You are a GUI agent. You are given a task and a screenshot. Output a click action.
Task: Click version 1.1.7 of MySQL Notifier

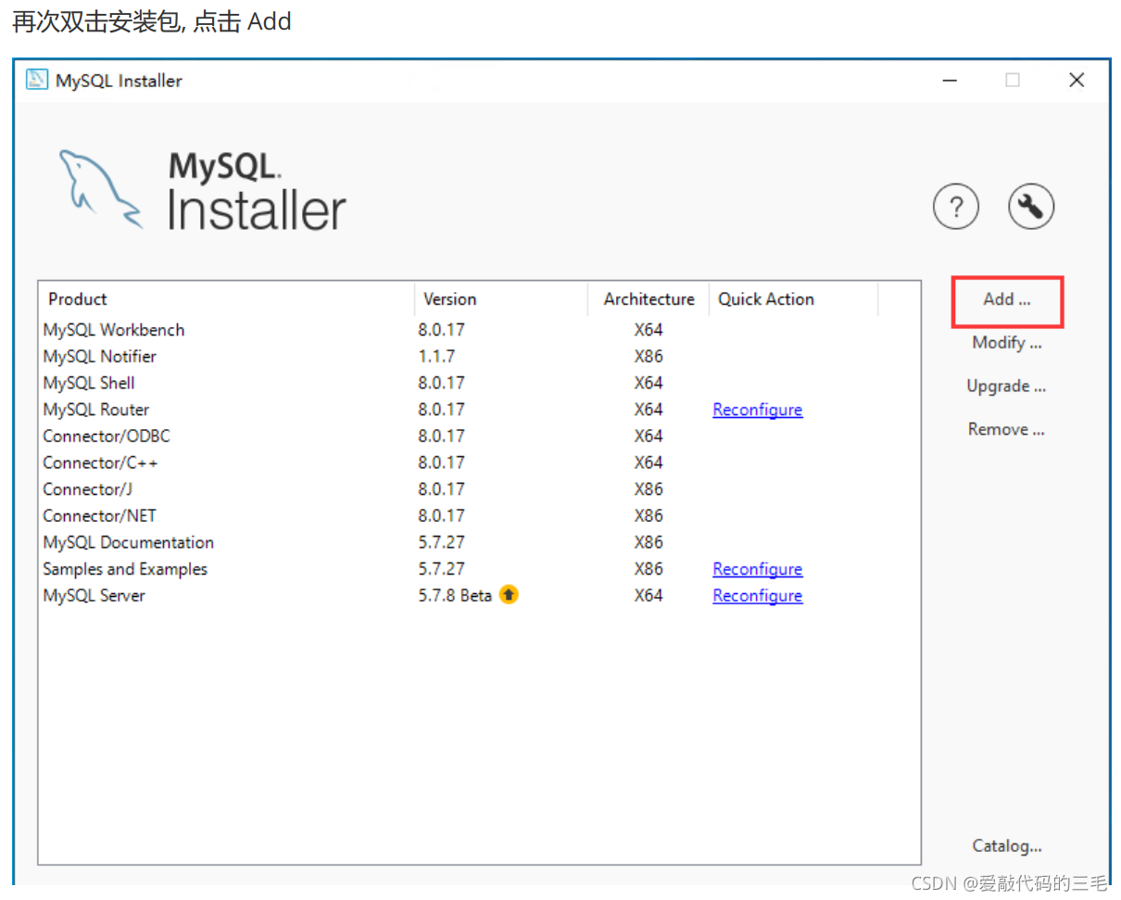(x=436, y=357)
